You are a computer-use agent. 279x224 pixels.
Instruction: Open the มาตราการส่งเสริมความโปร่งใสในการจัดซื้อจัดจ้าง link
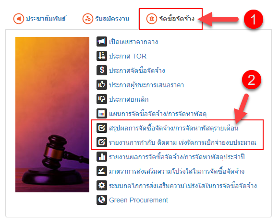(177, 171)
